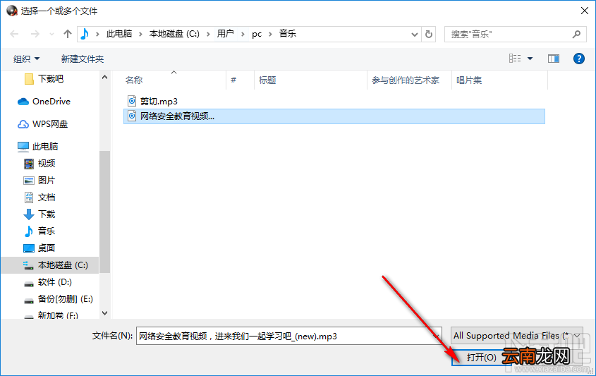Refresh the current folder
Viewport: 596px width, 376px height.
pos(428,35)
